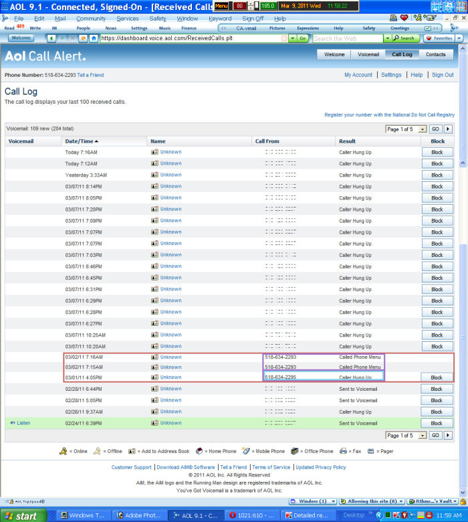This screenshot has height=522, width=468.
Task: Click the vertical scrollbar down arrow
Action: (463, 493)
